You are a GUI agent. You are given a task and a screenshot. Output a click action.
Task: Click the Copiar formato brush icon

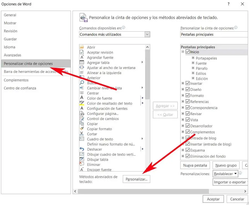(x=82, y=129)
